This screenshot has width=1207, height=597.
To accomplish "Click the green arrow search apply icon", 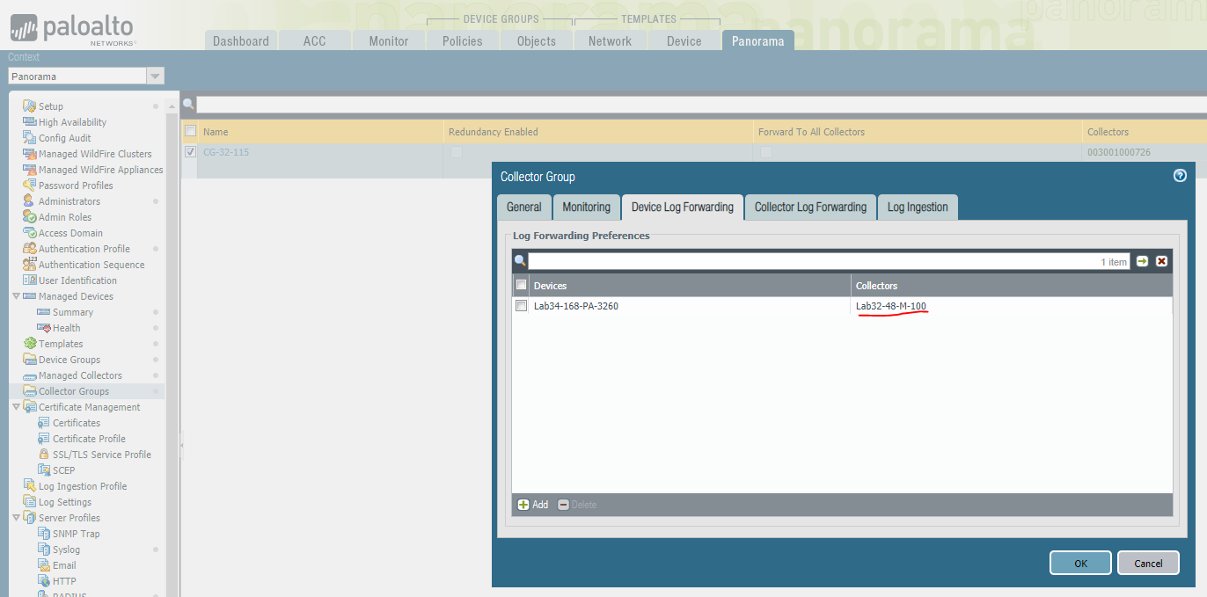I will pos(1142,261).
